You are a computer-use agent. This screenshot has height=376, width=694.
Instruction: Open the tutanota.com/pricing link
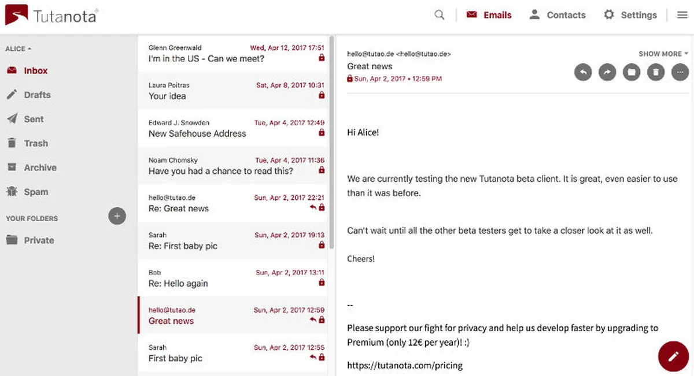pyautogui.click(x=405, y=365)
